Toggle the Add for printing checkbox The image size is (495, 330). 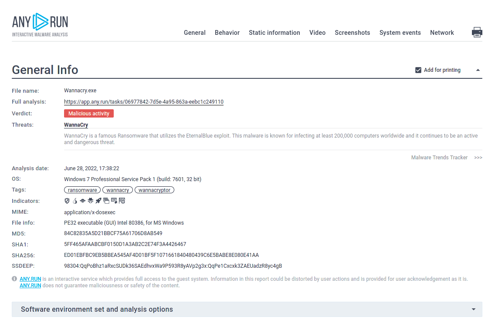pyautogui.click(x=418, y=70)
